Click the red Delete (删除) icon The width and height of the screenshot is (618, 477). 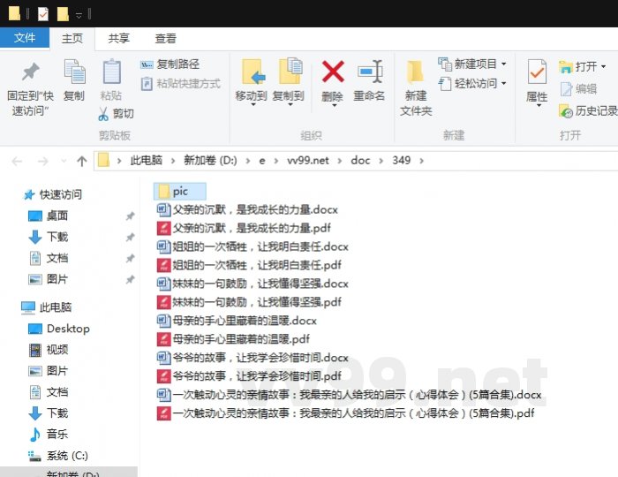coord(333,71)
